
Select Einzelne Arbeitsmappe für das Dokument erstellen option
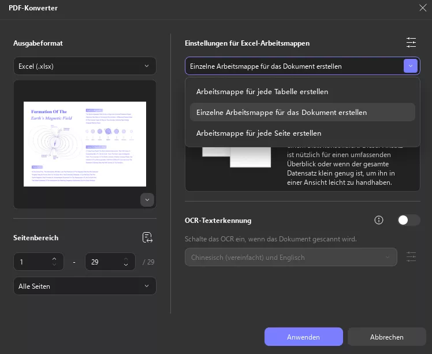click(x=303, y=112)
